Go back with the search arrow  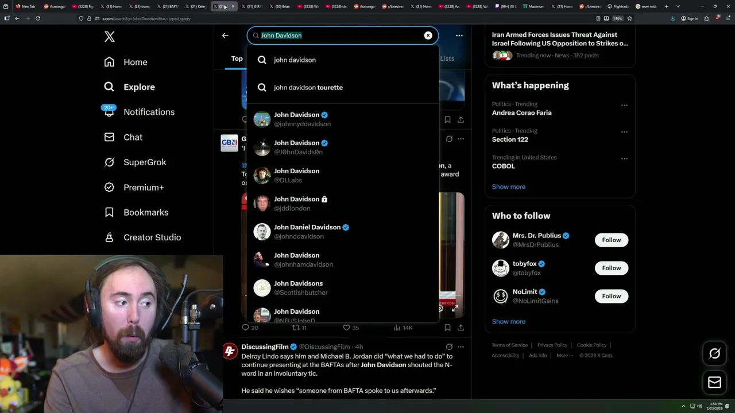click(225, 36)
